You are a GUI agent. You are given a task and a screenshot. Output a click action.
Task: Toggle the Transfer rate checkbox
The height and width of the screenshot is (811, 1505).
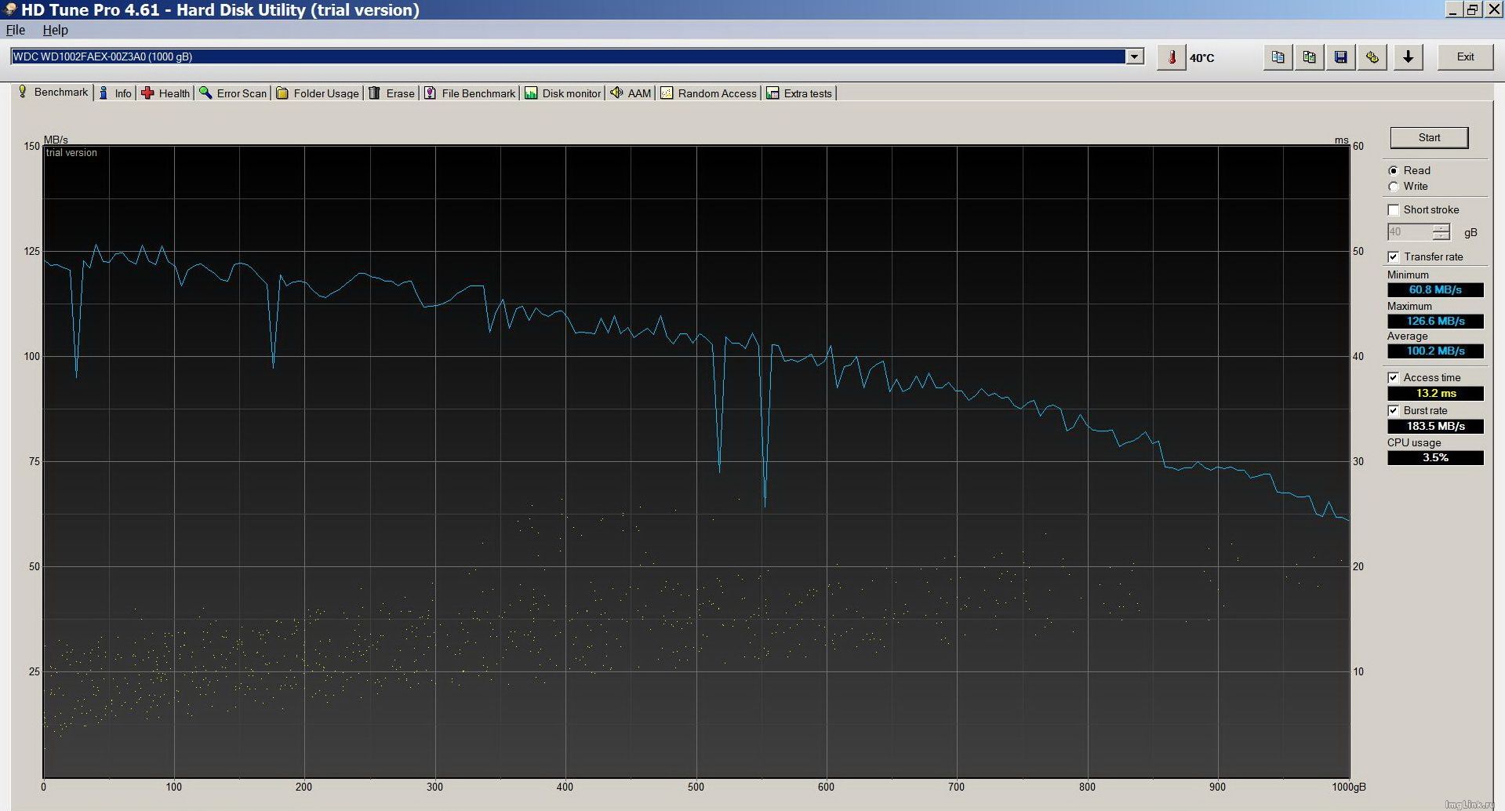pos(1394,257)
